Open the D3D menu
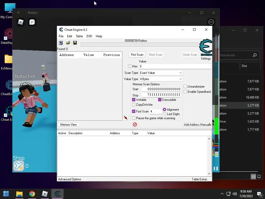Image resolution: width=265 pixels, height=199 pixels. pos(89,36)
